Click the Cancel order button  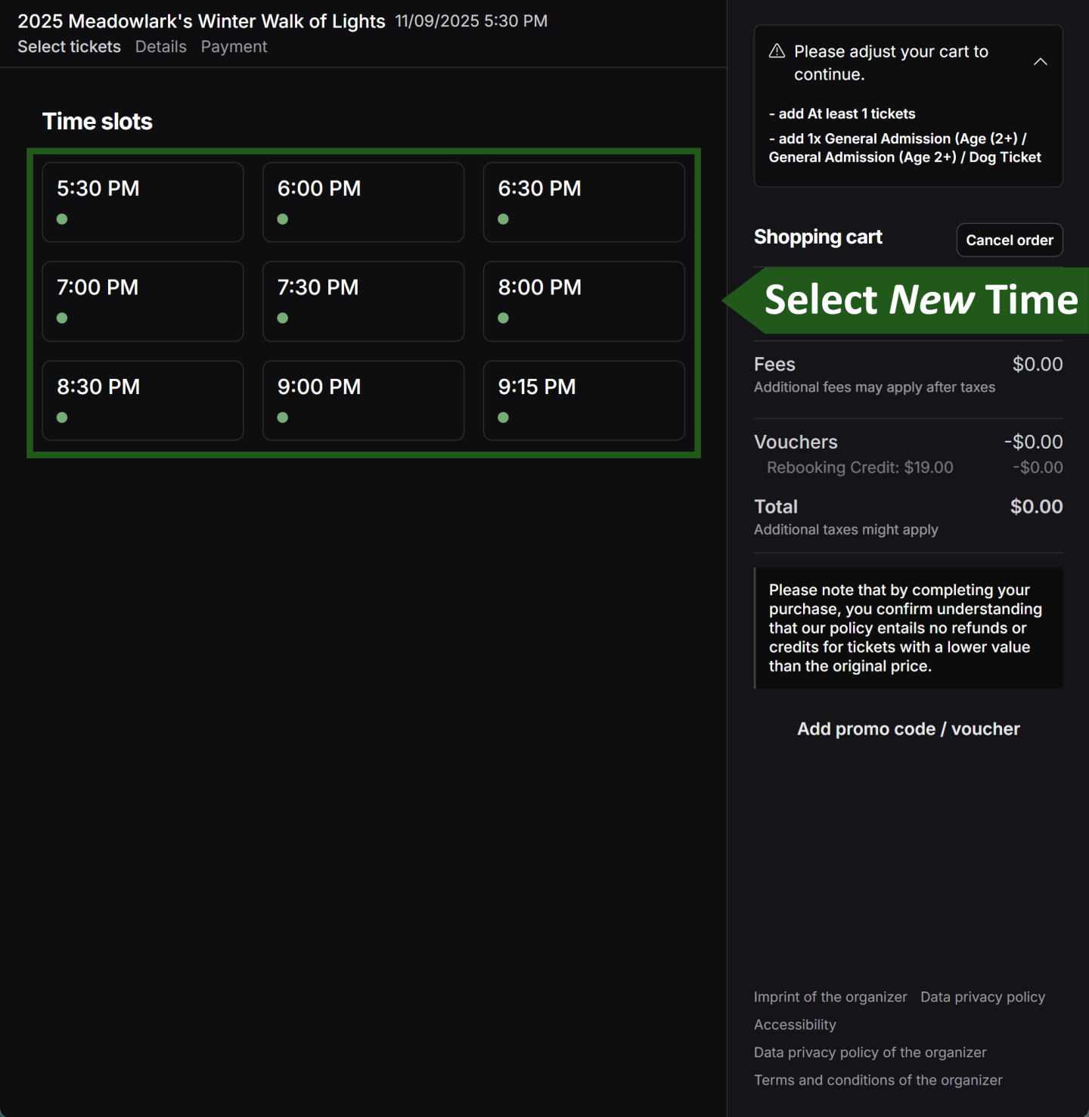(x=1009, y=240)
